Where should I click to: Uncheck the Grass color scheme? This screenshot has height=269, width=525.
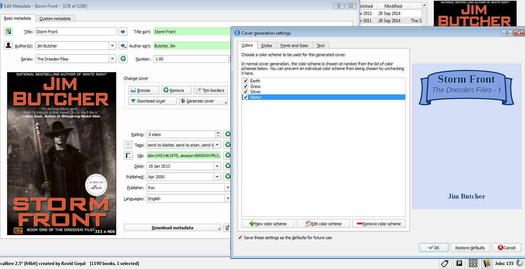(246, 86)
